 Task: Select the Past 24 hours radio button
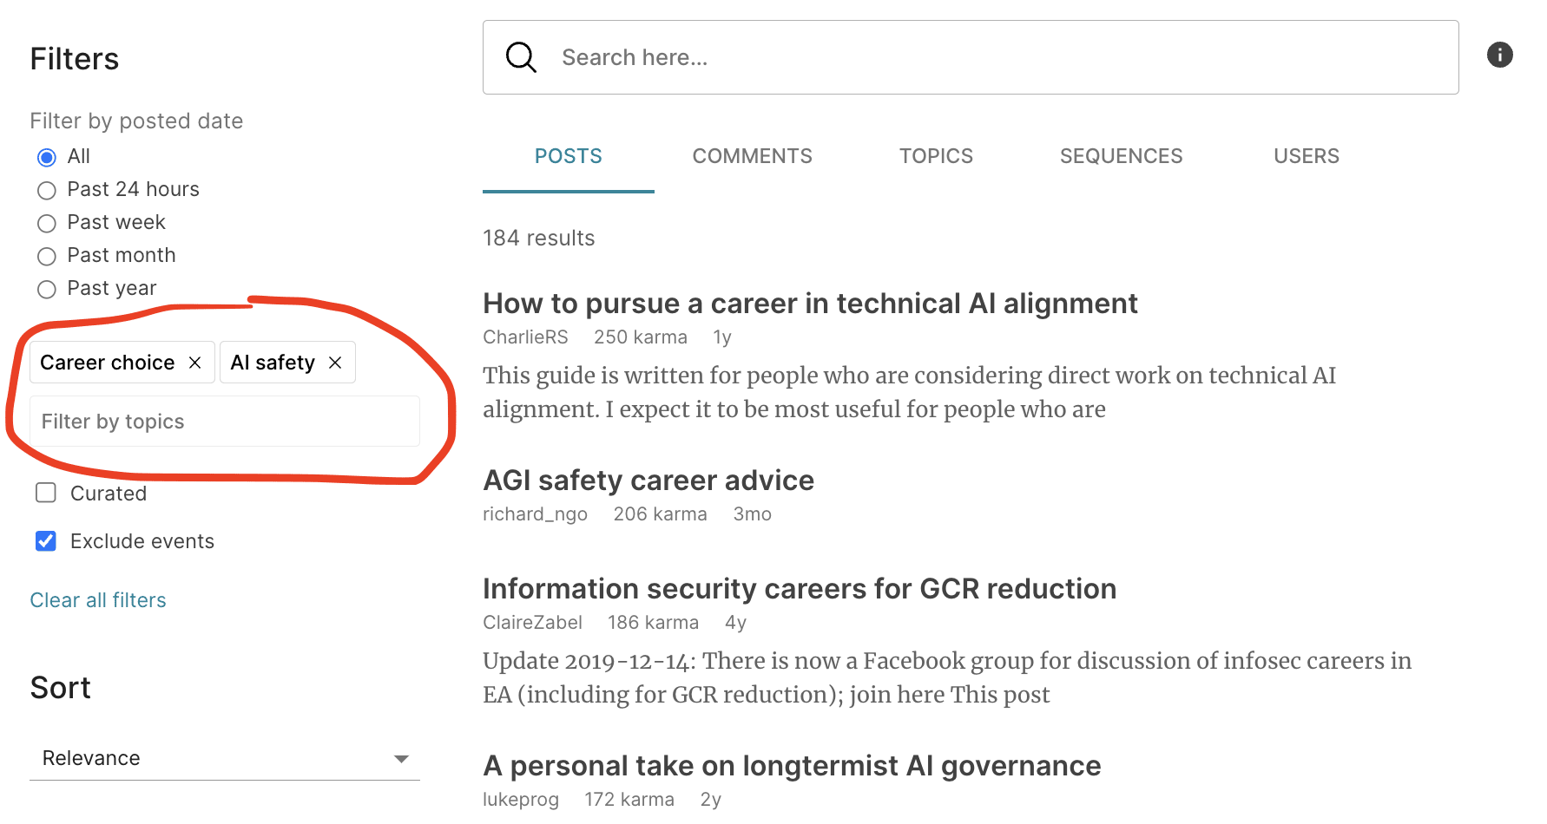pos(47,190)
